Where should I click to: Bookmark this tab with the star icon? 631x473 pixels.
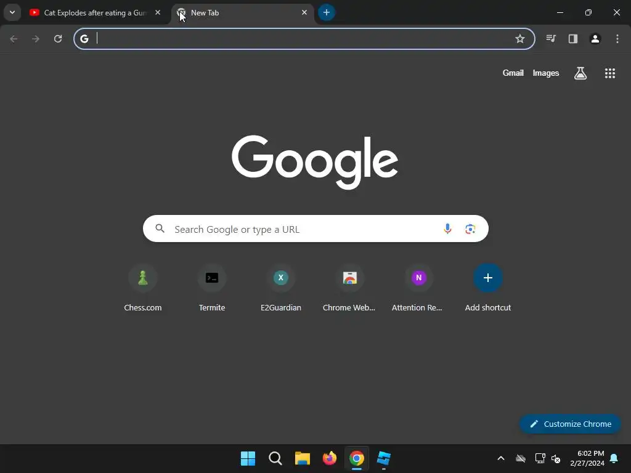coord(520,39)
